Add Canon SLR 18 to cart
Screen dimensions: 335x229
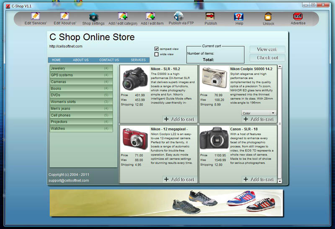pos(258,179)
